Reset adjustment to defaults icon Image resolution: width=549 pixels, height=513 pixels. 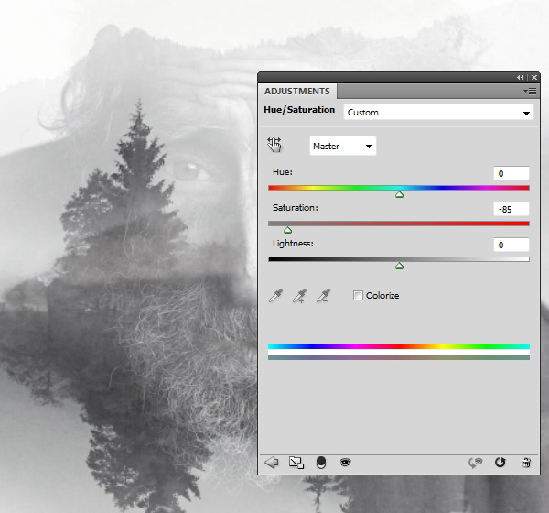(500, 463)
